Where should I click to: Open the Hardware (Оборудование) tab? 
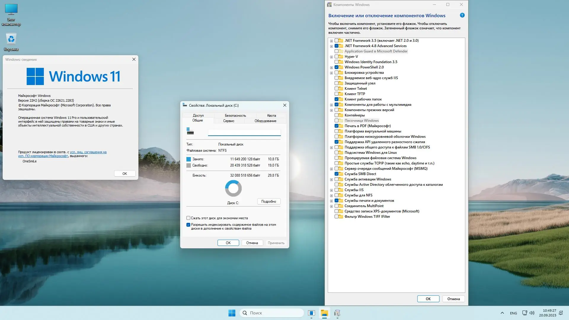pyautogui.click(x=265, y=121)
